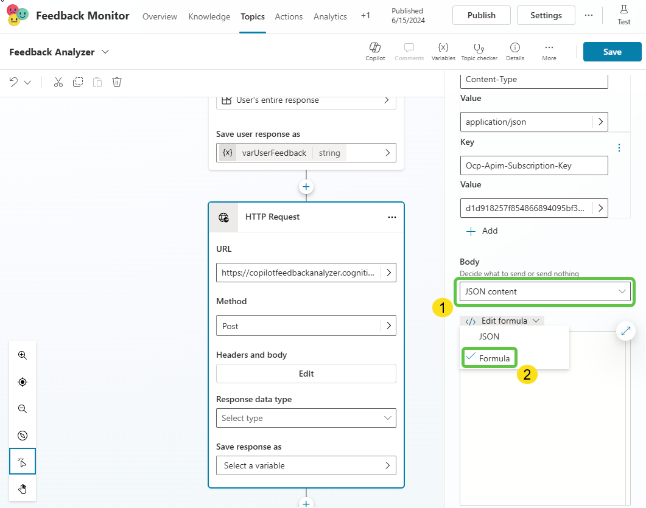Choose Formula option in the menu

point(494,358)
